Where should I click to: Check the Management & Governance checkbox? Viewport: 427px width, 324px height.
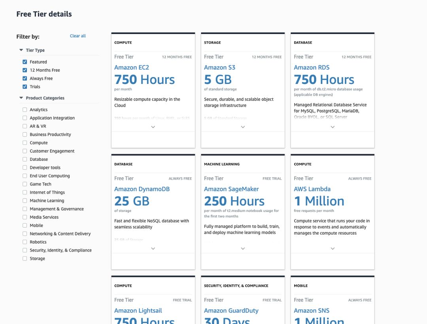pos(25,209)
